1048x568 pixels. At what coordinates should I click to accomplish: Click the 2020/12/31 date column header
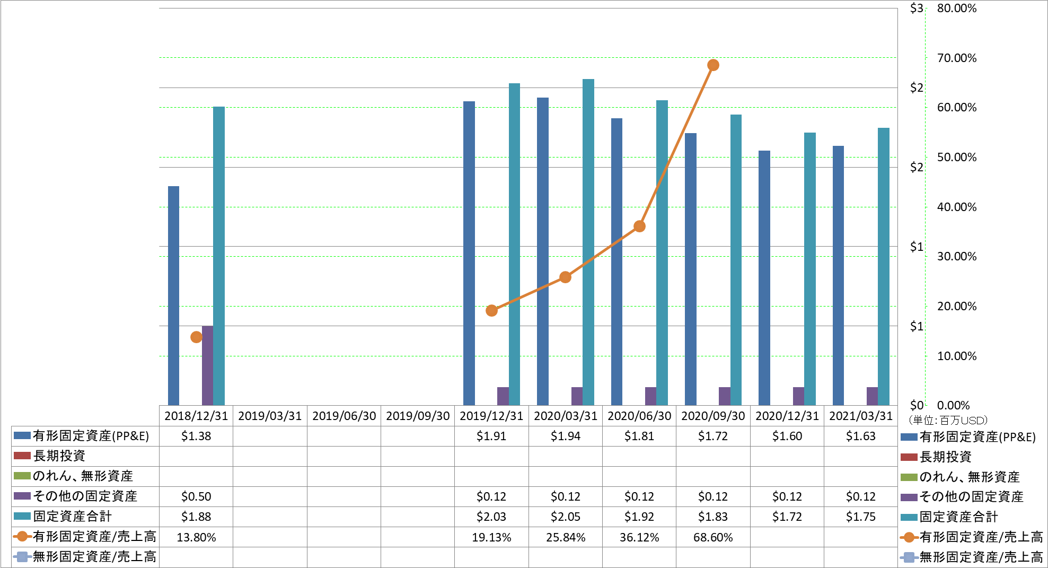click(x=787, y=416)
